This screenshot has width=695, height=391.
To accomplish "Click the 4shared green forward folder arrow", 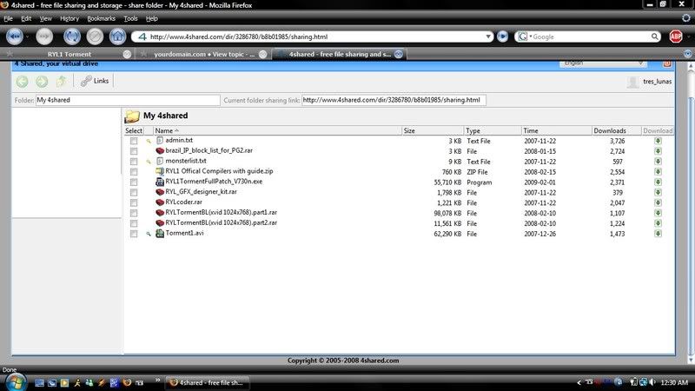I will 42,81.
